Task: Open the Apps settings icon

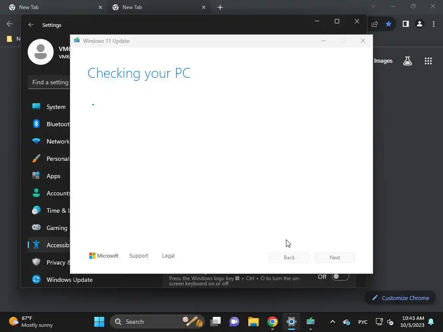Action: point(36,176)
